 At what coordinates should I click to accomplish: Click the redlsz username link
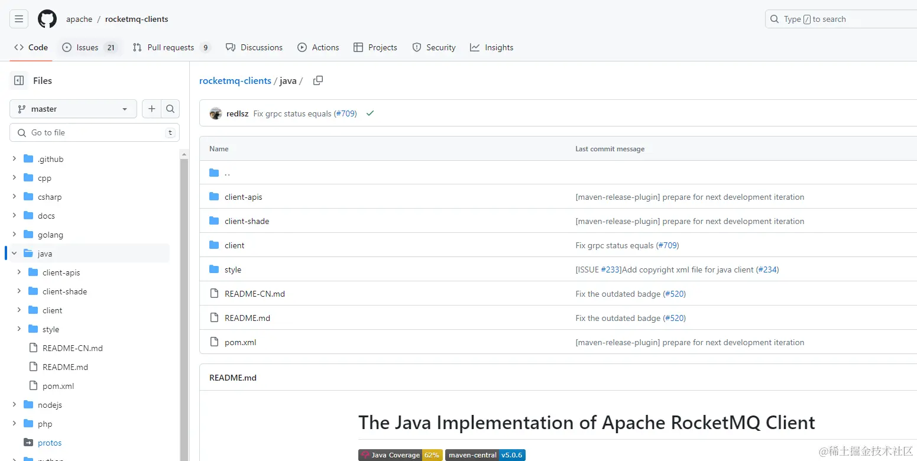(238, 113)
